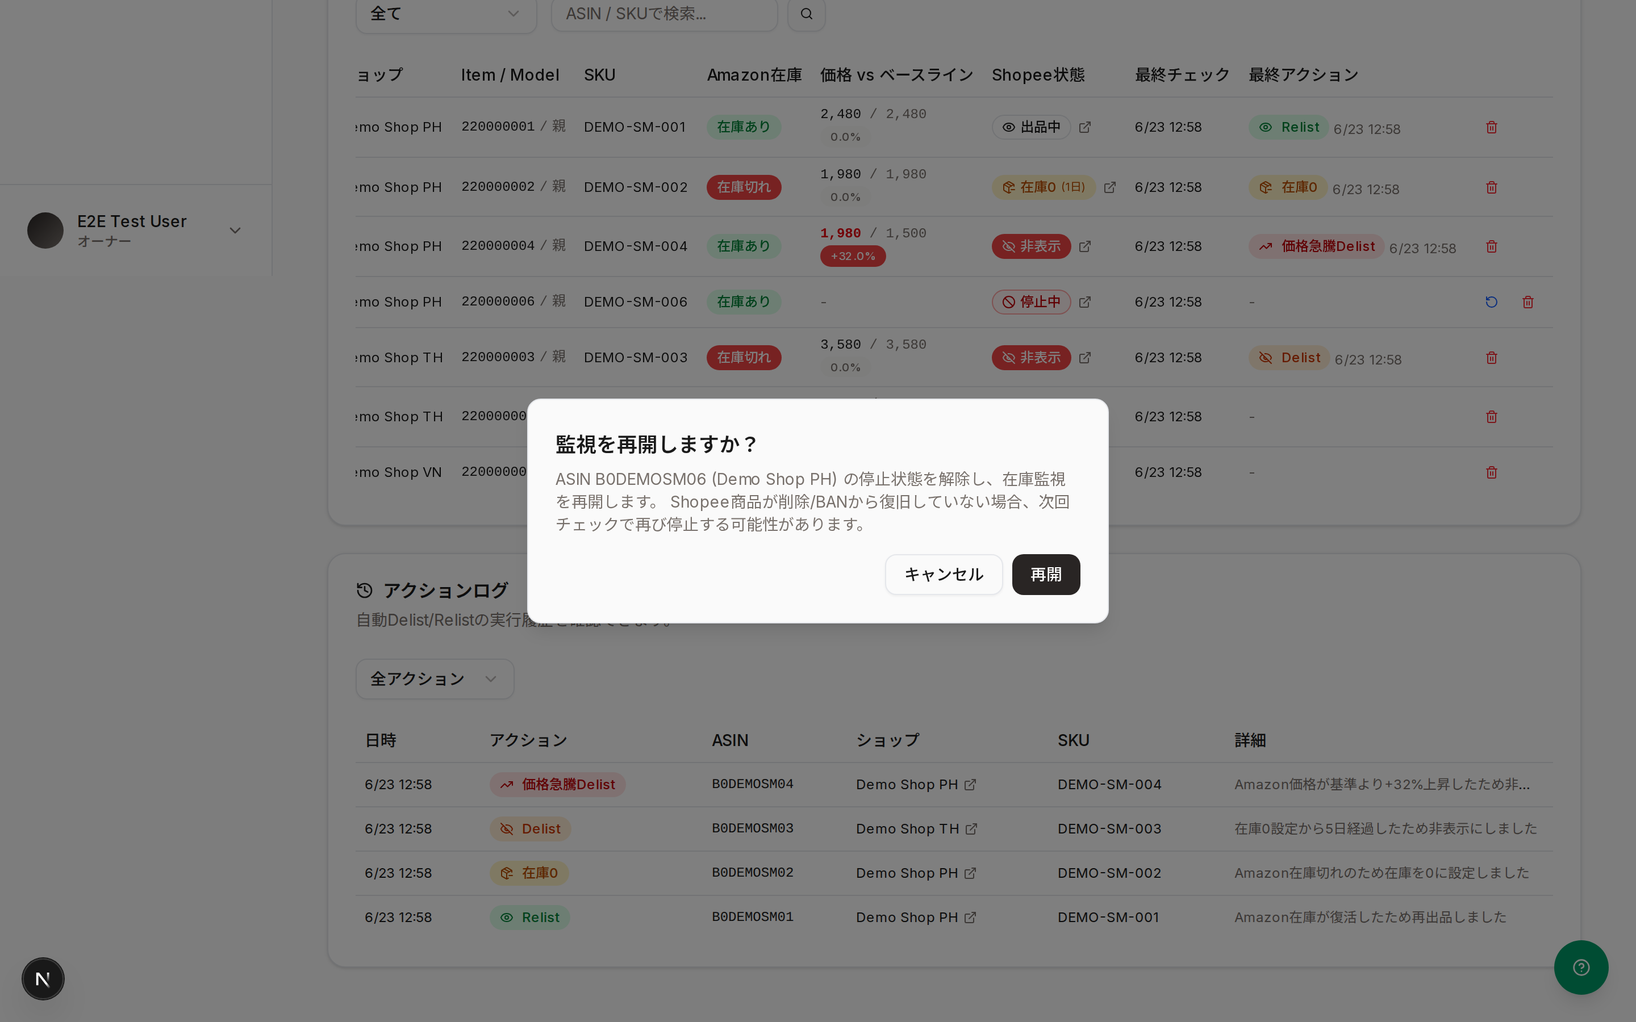Screen dimensions: 1636x1022
Task: Click the search magnifier icon button
Action: pyautogui.click(x=807, y=14)
